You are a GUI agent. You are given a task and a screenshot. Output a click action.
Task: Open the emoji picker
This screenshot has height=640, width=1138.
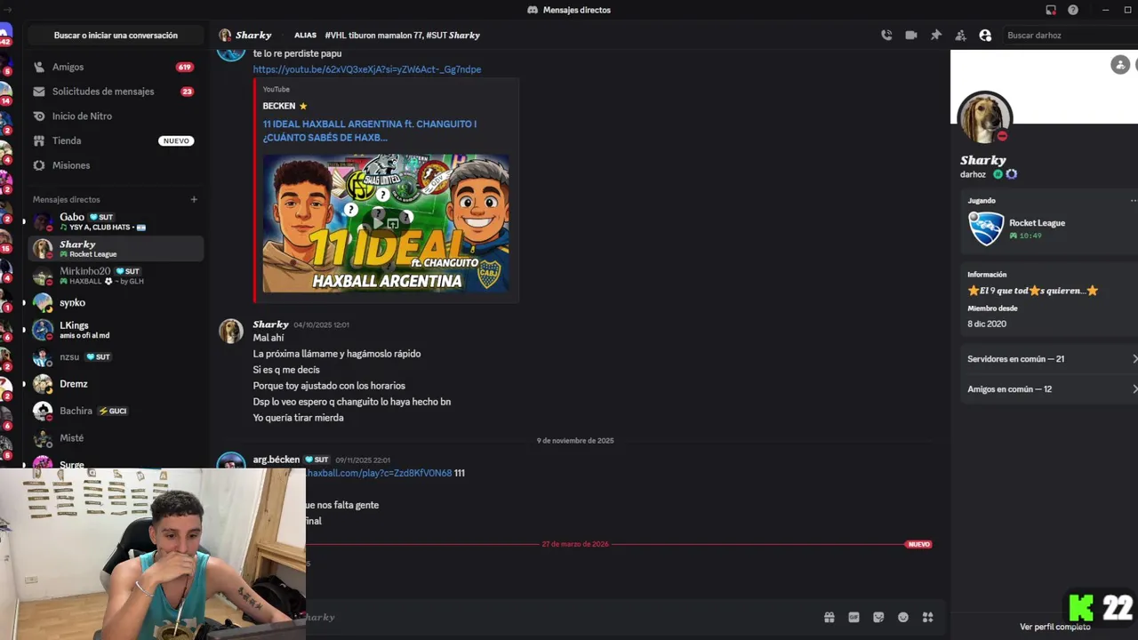(x=903, y=617)
